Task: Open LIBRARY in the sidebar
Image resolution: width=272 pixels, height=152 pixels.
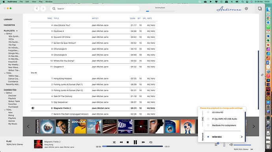Action: coord(8,20)
